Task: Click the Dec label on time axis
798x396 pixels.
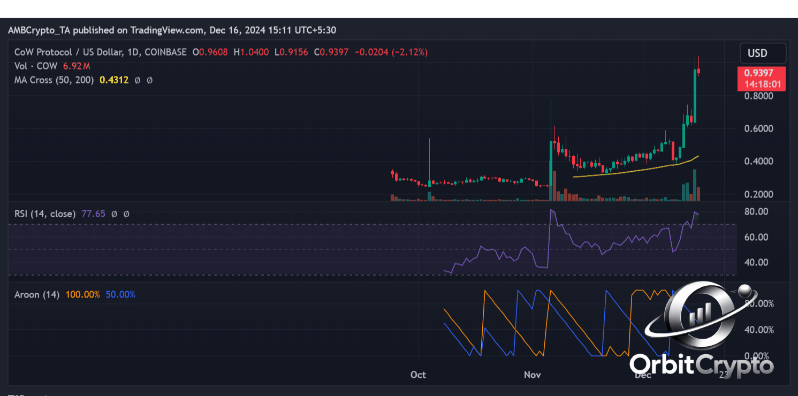Action: click(x=643, y=375)
